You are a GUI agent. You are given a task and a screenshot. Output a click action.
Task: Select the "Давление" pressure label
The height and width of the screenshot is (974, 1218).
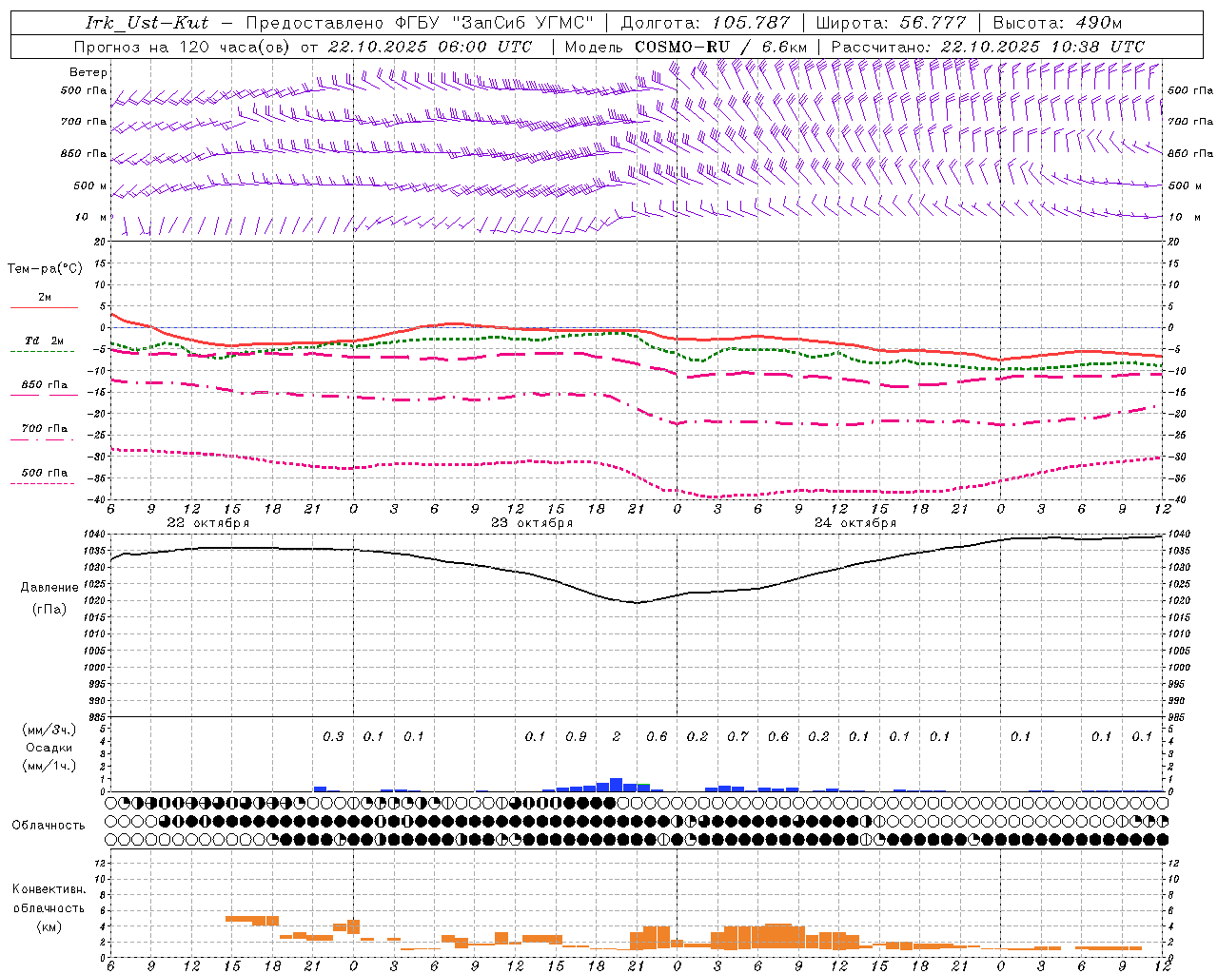[x=48, y=588]
